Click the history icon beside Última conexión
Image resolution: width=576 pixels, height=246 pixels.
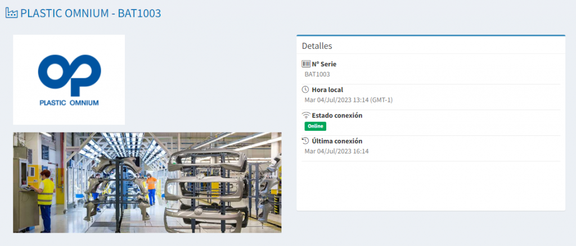click(x=305, y=141)
